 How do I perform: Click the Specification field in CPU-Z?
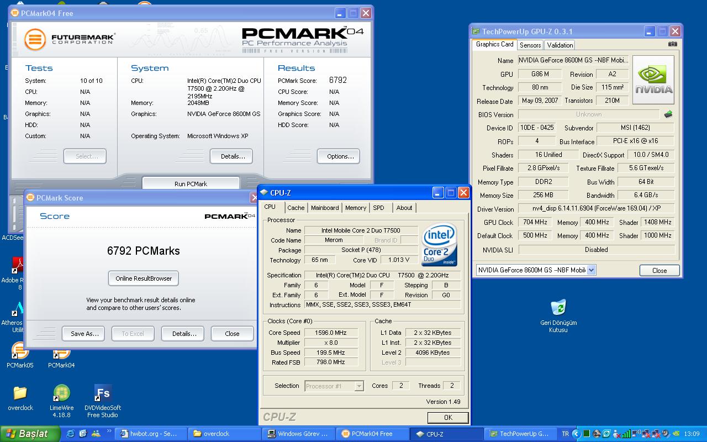click(x=382, y=275)
